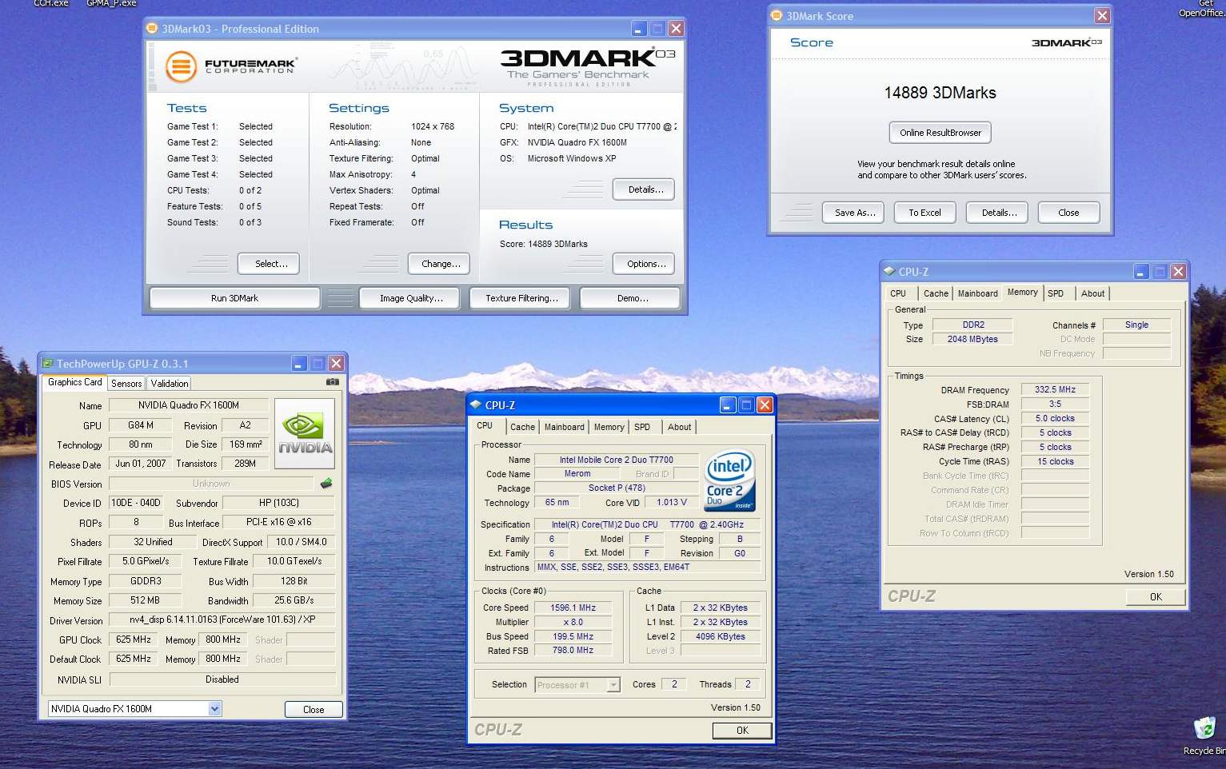Click the GPU-Z screenshot camera icon
Image resolution: width=1226 pixels, height=769 pixels.
click(333, 382)
